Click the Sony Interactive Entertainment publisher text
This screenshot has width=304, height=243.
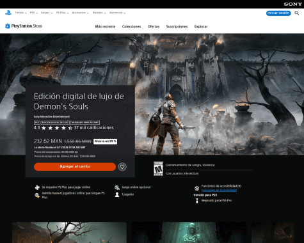tap(52, 116)
